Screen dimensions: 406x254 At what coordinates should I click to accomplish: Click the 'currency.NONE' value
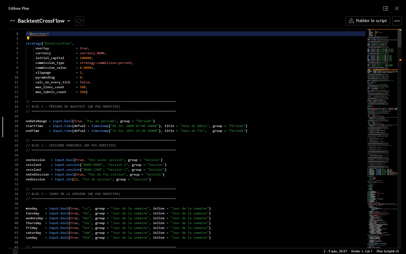point(92,53)
